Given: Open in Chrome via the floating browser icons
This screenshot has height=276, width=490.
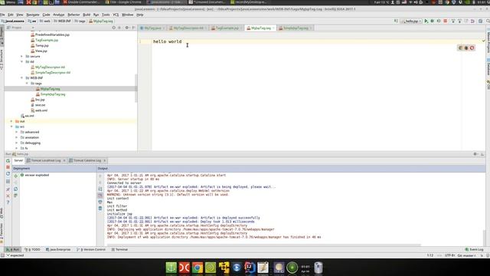Looking at the screenshot, I should pyautogui.click(x=460, y=48).
